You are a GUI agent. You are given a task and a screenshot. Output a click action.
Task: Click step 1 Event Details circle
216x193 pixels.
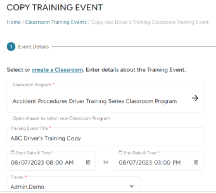11,47
